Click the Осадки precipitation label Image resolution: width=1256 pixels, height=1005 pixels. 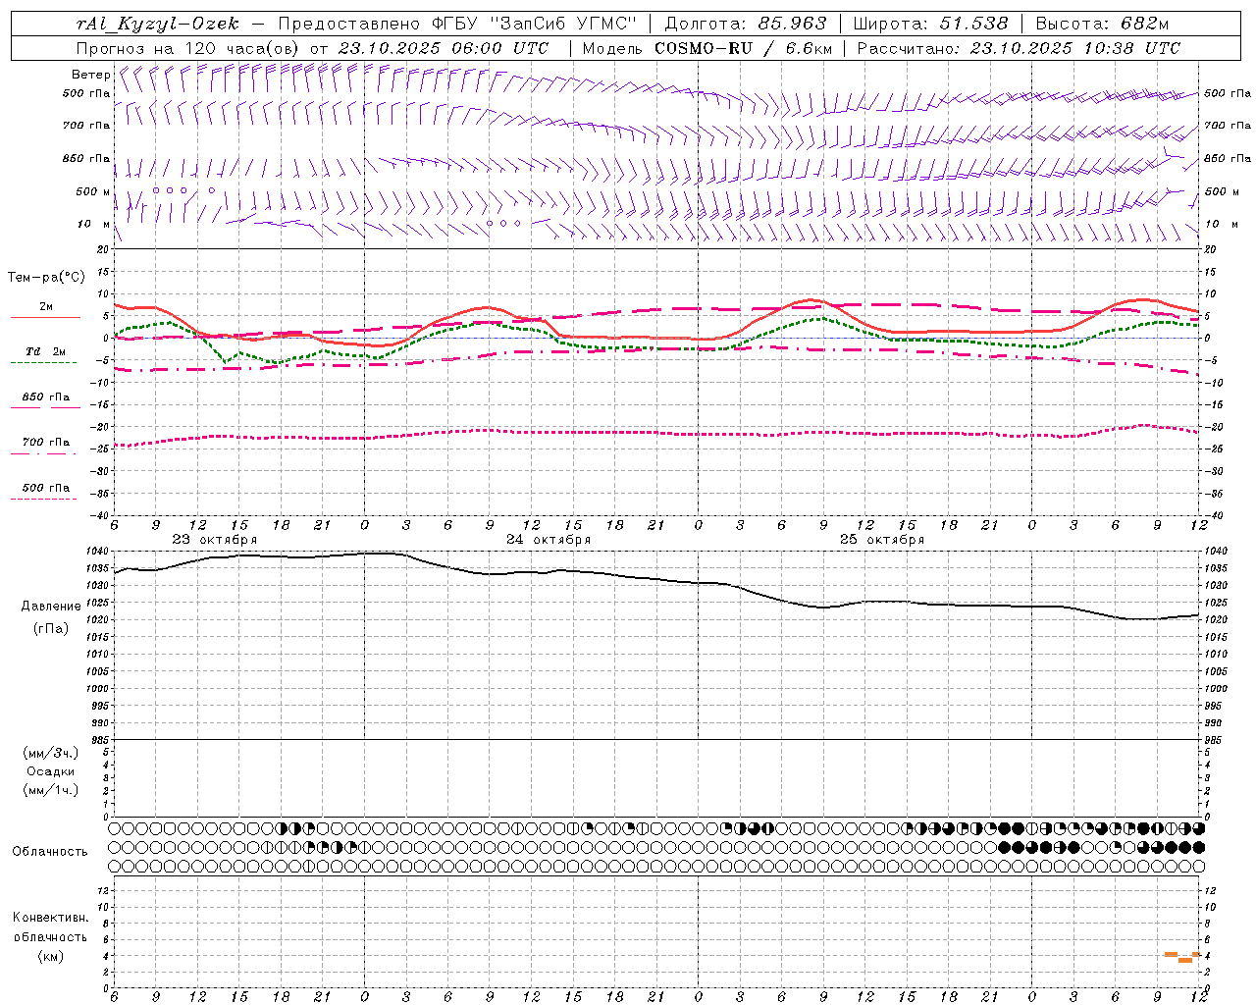51,771
